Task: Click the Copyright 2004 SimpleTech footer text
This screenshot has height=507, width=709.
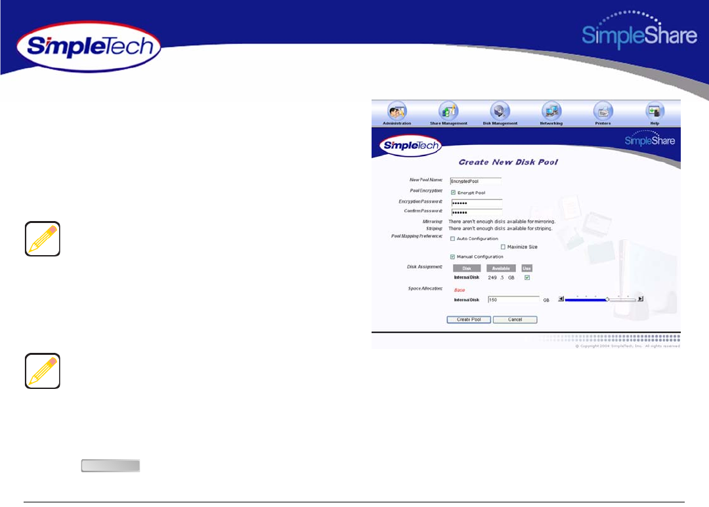Action: point(628,346)
